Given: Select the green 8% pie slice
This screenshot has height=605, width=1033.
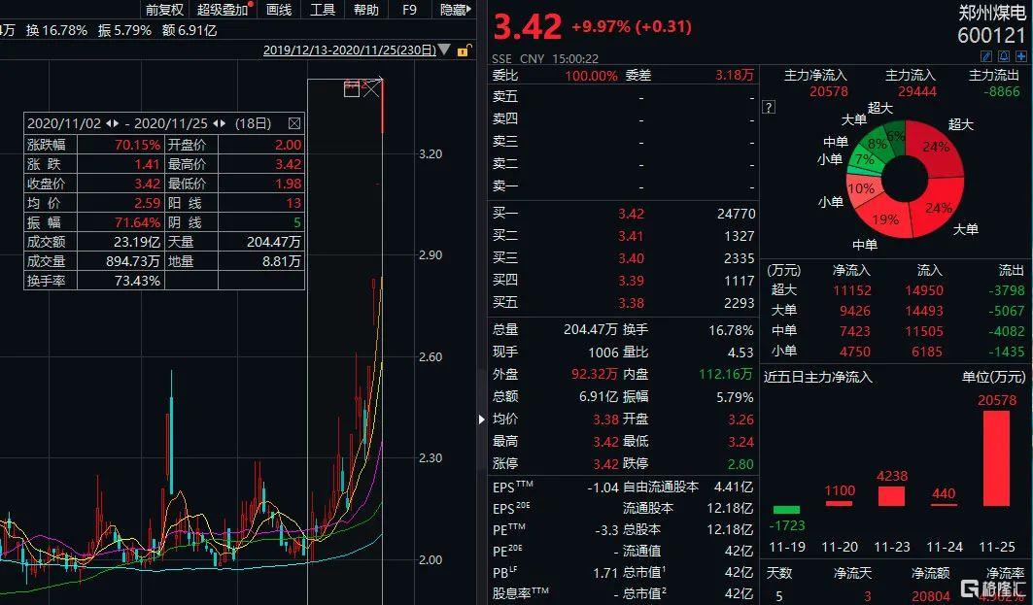Looking at the screenshot, I should (x=877, y=144).
